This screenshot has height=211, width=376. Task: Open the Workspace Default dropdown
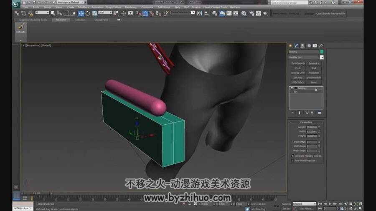click(71, 3)
